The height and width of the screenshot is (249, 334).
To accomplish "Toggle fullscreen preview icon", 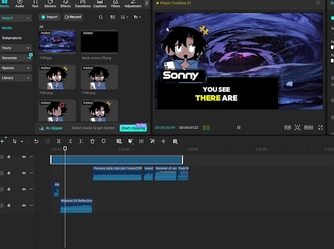I will point(320,127).
